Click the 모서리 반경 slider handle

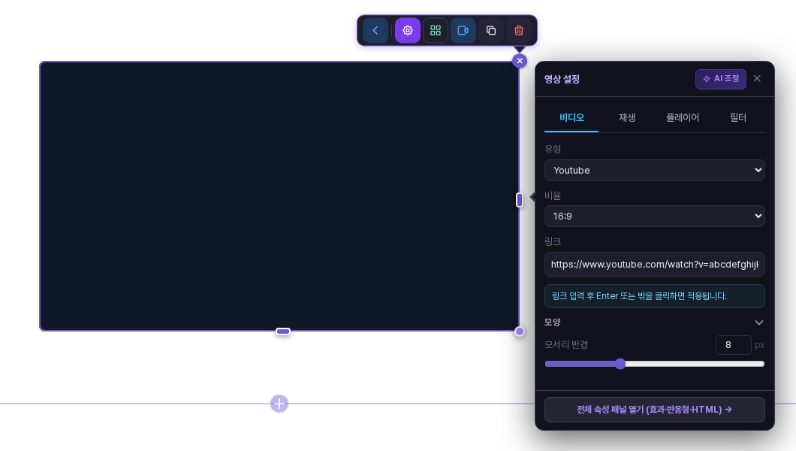click(620, 364)
